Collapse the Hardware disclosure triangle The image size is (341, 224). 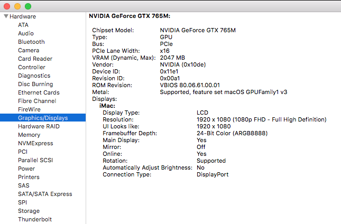(x=6, y=16)
